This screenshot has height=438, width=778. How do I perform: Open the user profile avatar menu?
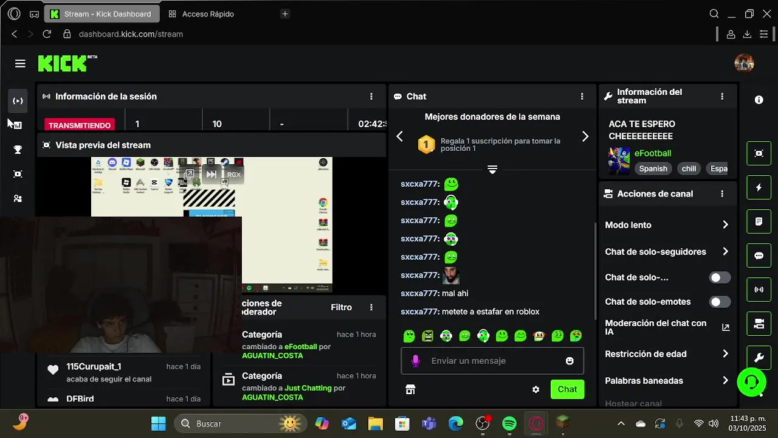744,63
